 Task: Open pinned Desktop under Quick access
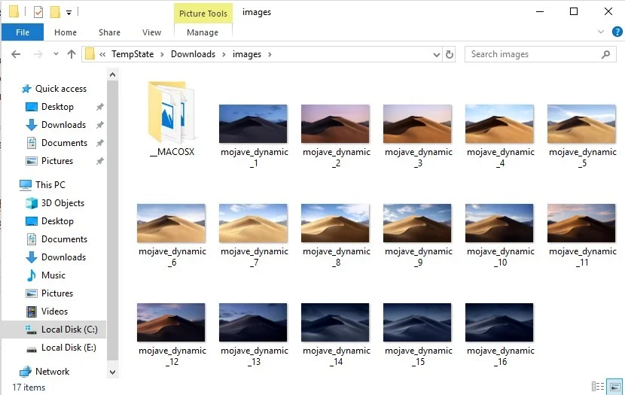[57, 107]
